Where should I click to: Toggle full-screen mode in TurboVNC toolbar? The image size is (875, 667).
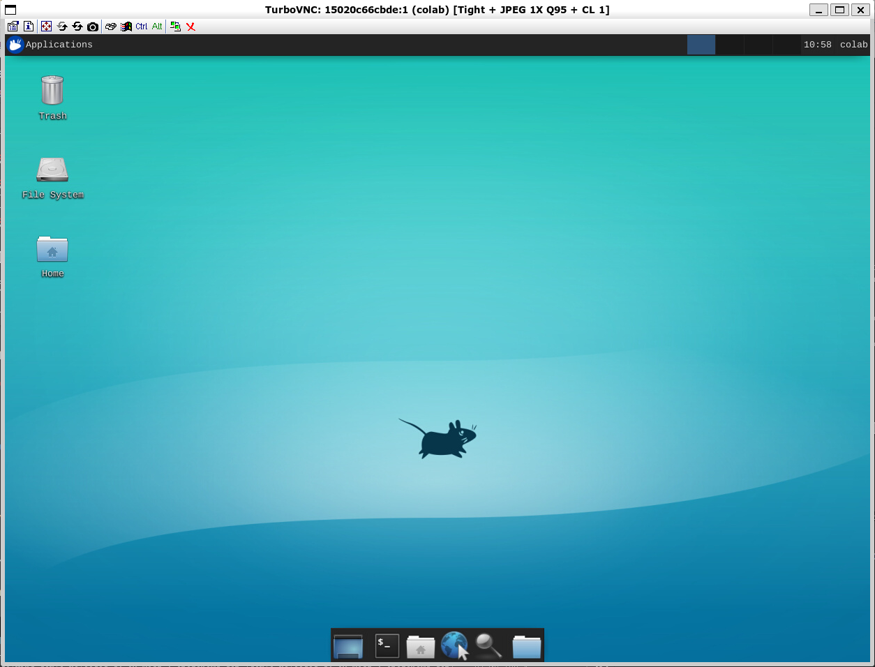46,27
